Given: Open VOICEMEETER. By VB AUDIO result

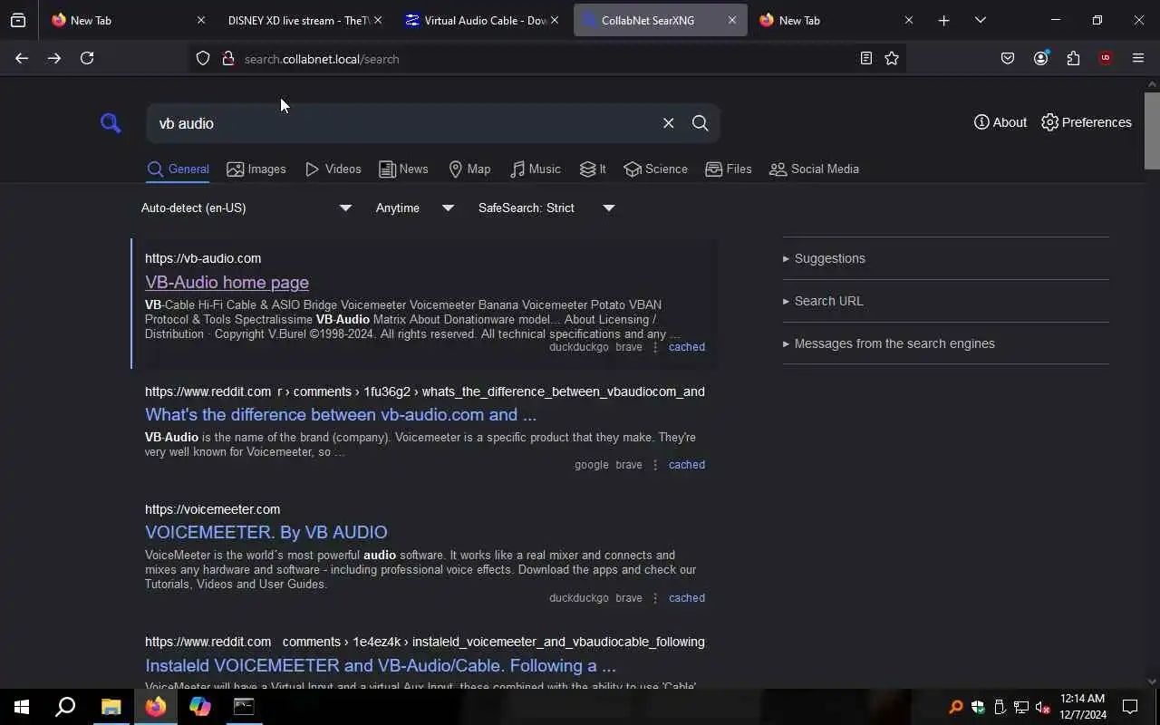Looking at the screenshot, I should pyautogui.click(x=266, y=532).
